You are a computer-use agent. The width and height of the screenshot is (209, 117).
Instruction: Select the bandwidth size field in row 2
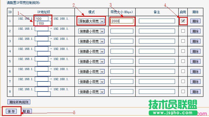click(x=122, y=31)
